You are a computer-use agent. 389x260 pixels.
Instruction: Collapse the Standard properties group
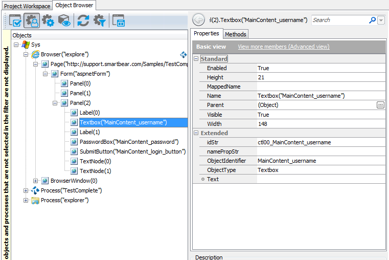coord(196,59)
